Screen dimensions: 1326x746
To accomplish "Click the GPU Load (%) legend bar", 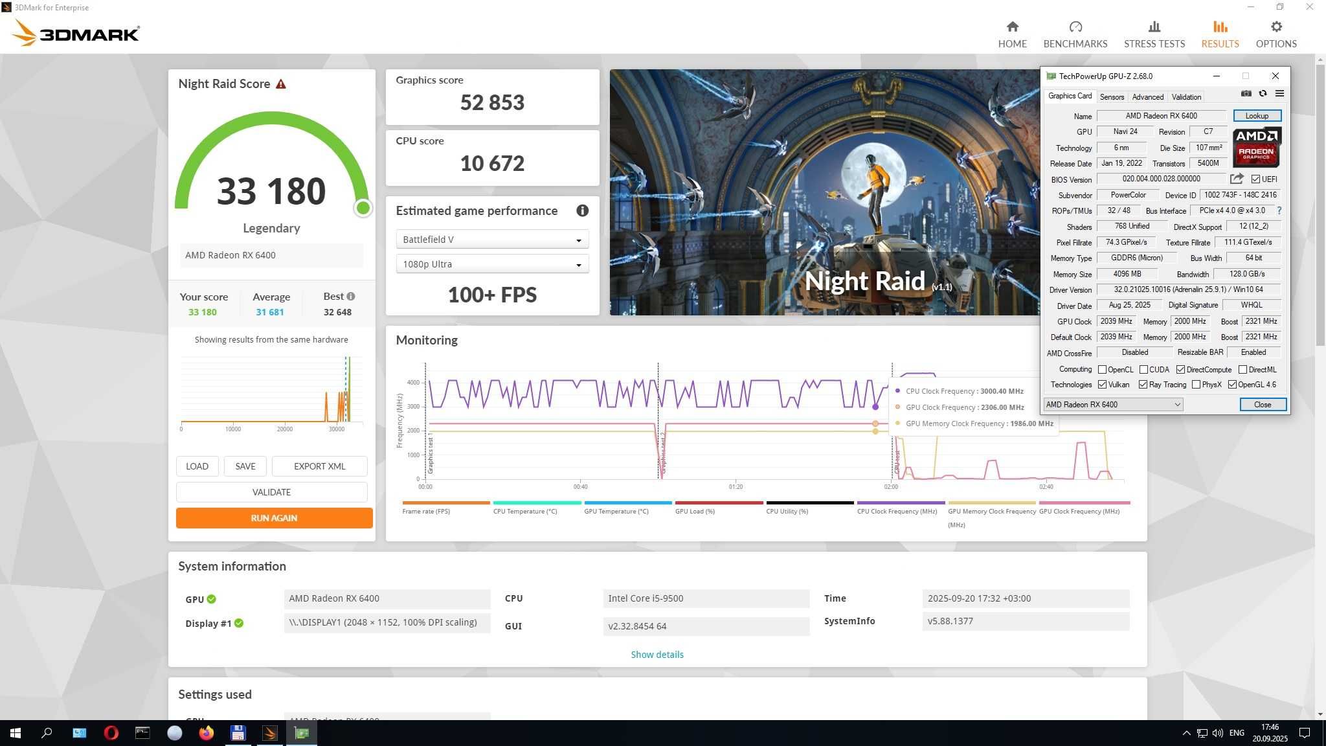I will (719, 503).
